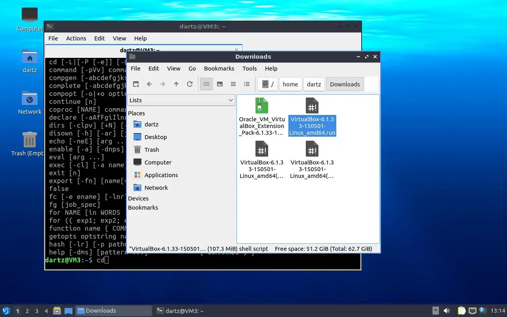507x317 pixels.
Task: Switch to Downloads taskbar entry
Action: click(114, 311)
